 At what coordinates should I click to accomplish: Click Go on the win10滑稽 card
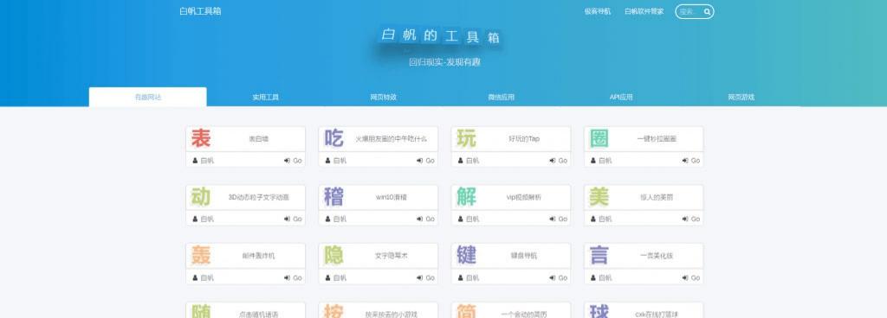pyautogui.click(x=426, y=219)
